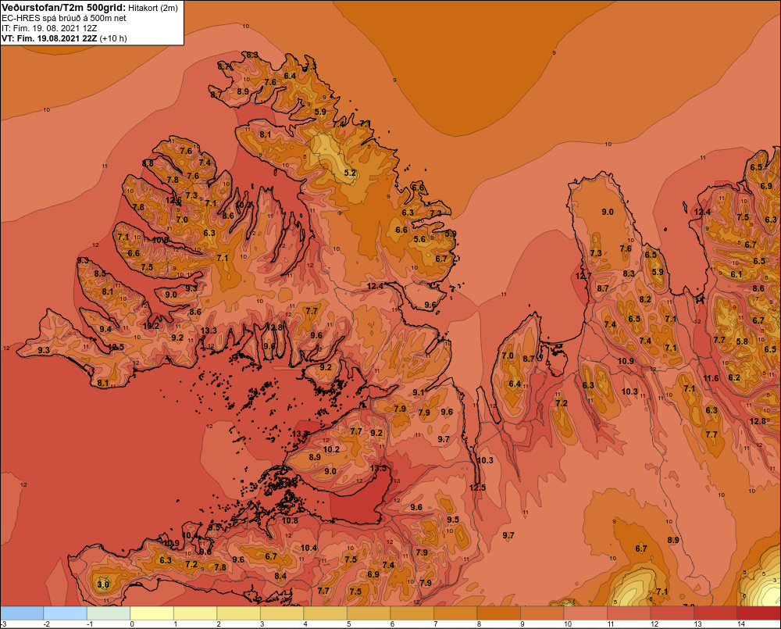Select the 11.6 temperature value
This screenshot has height=629, width=781.
coord(711,378)
